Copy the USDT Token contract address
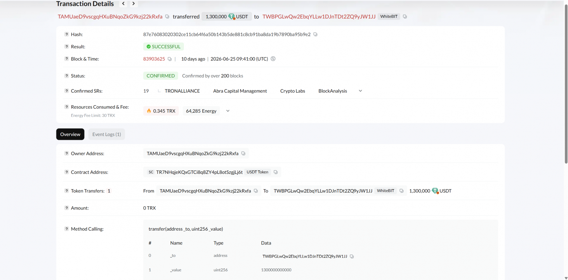The width and height of the screenshot is (568, 280). click(x=276, y=172)
